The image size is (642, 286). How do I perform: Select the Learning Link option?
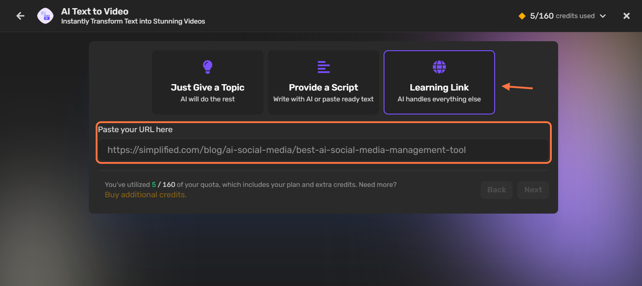click(x=439, y=82)
